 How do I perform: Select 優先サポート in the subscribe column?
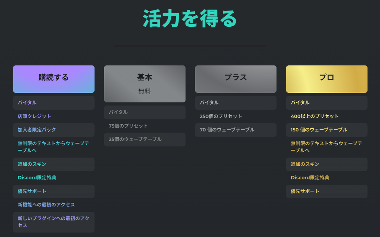53,191
